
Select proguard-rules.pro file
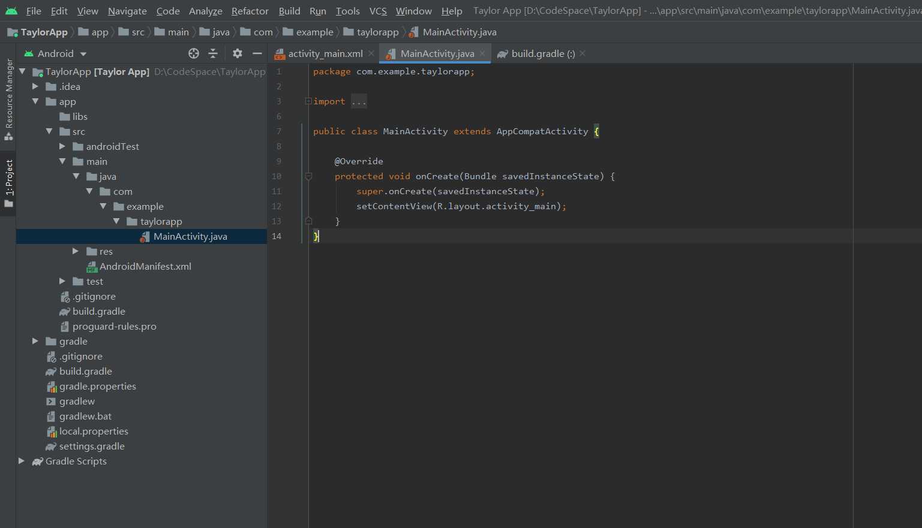tap(108, 326)
